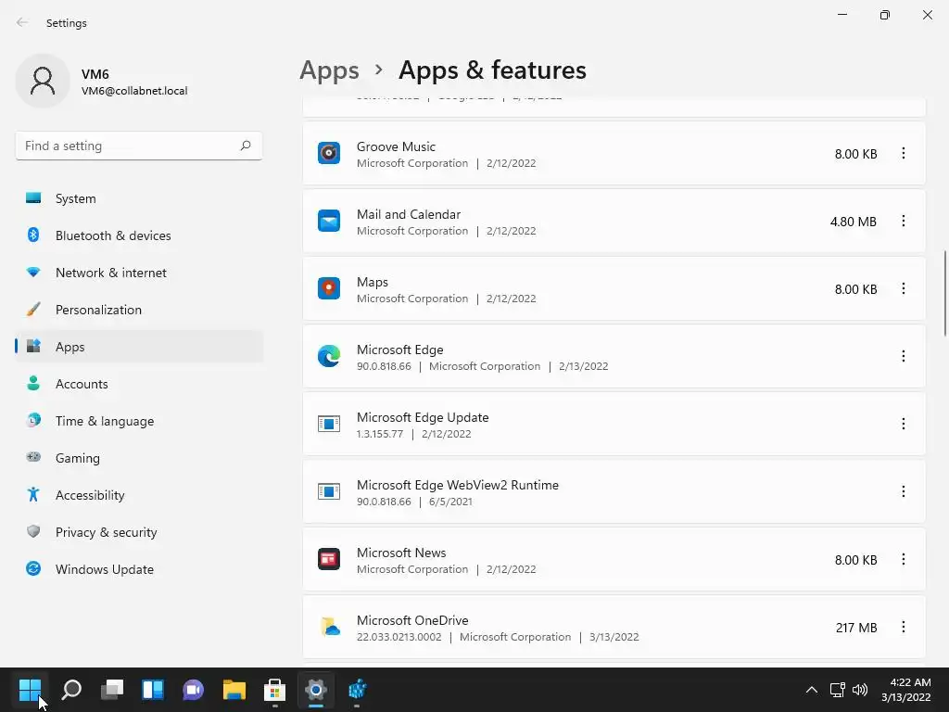Open the VM6 user account profile
The image size is (949, 712).
point(103,82)
